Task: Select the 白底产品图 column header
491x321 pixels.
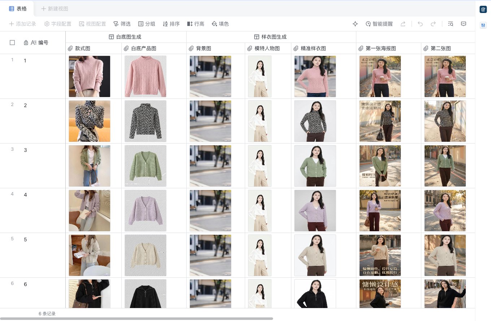Action: coord(154,48)
